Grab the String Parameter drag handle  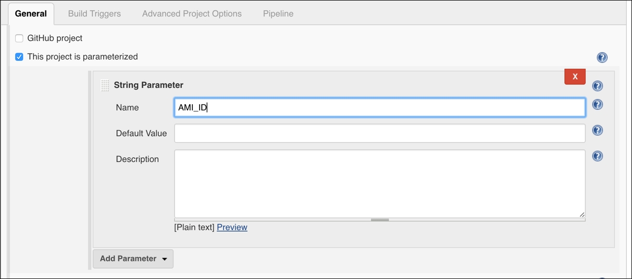pyautogui.click(x=105, y=85)
